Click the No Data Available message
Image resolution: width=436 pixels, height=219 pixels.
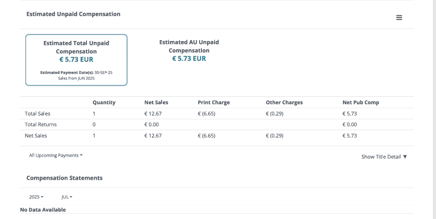click(x=43, y=210)
